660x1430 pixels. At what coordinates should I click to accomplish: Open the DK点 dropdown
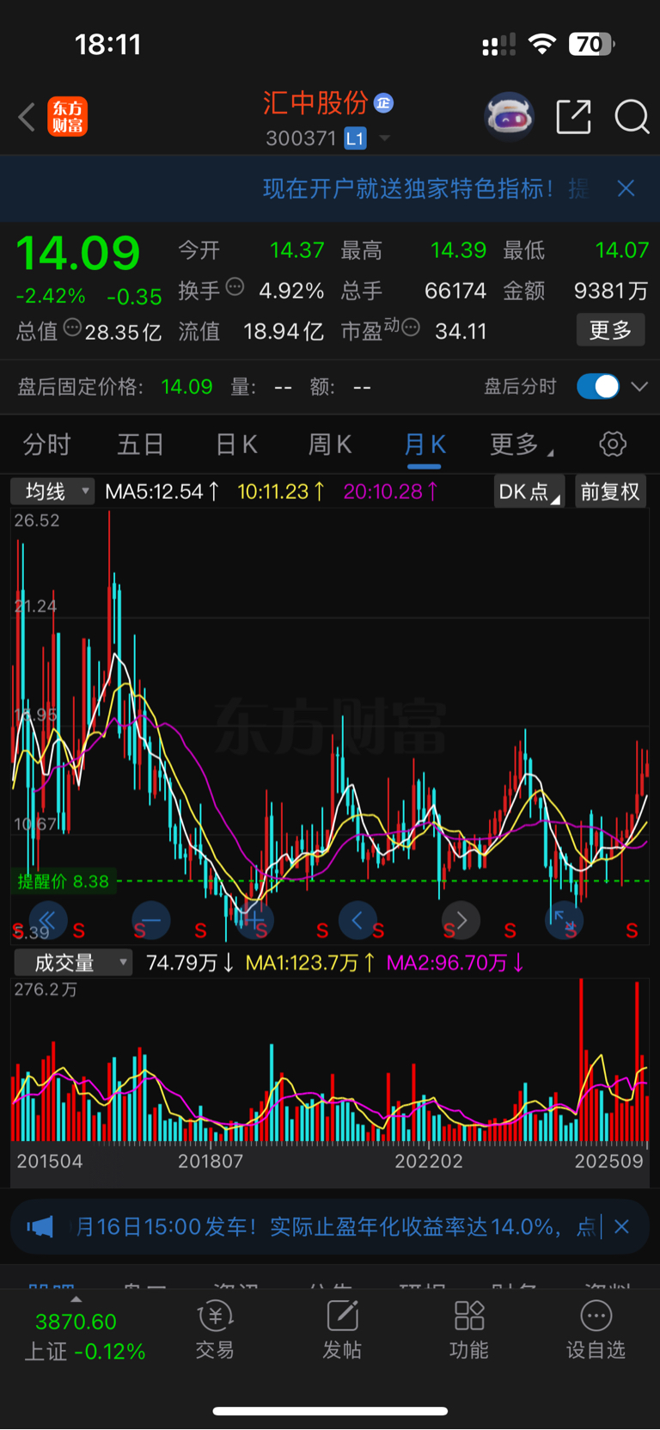[529, 492]
